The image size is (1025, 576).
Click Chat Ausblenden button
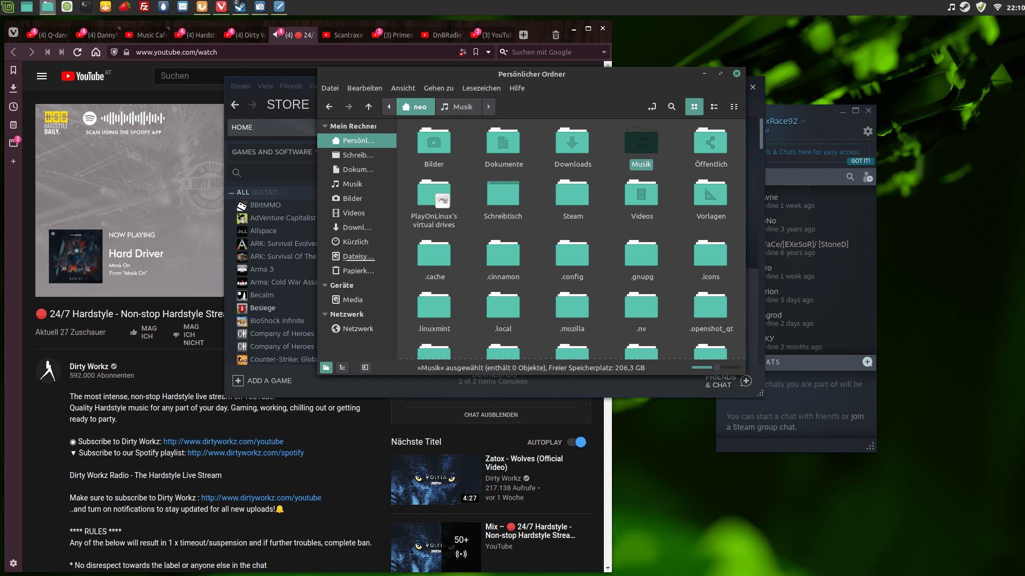[x=491, y=415]
